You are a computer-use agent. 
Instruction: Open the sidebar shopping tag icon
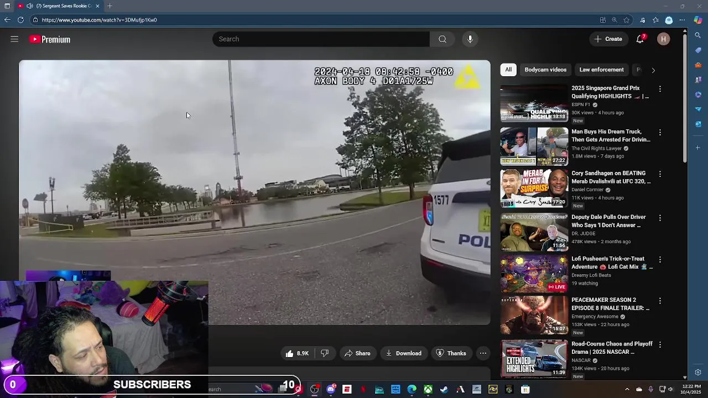pyautogui.click(x=698, y=51)
